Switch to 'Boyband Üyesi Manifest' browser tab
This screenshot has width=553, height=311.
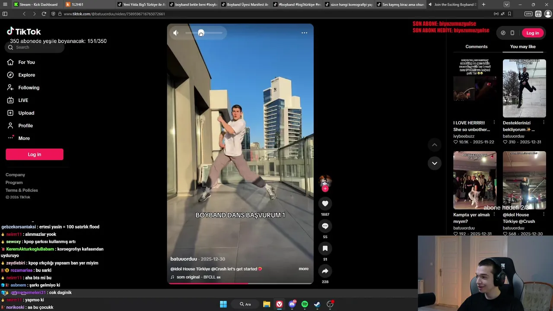click(x=244, y=4)
